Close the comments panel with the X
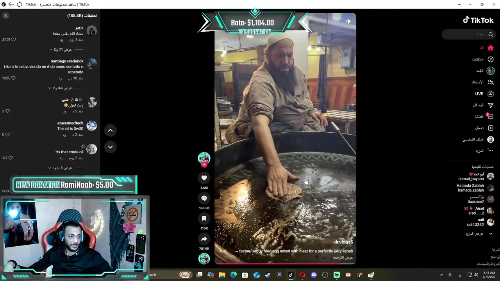The height and width of the screenshot is (281, 500). pyautogui.click(x=5, y=16)
